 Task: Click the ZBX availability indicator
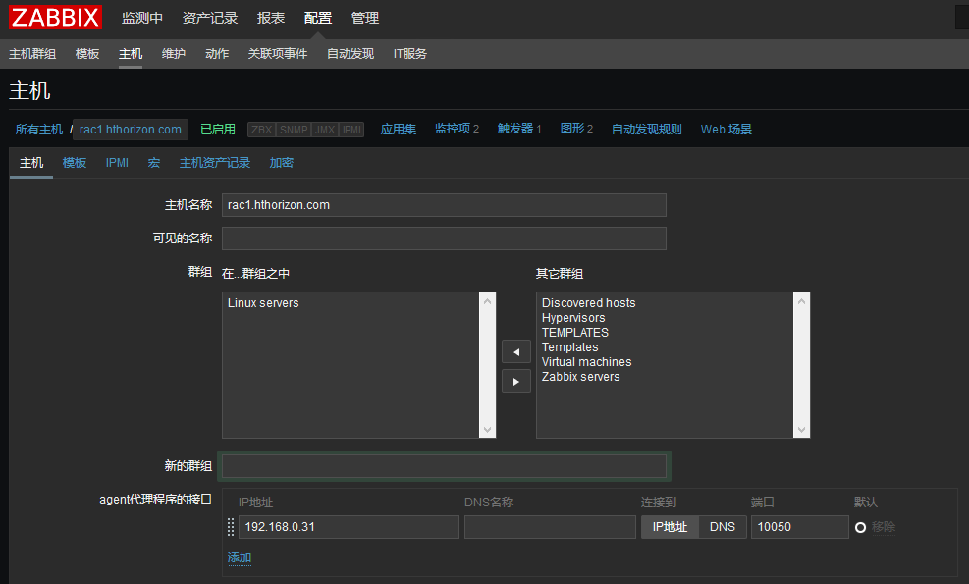261,130
